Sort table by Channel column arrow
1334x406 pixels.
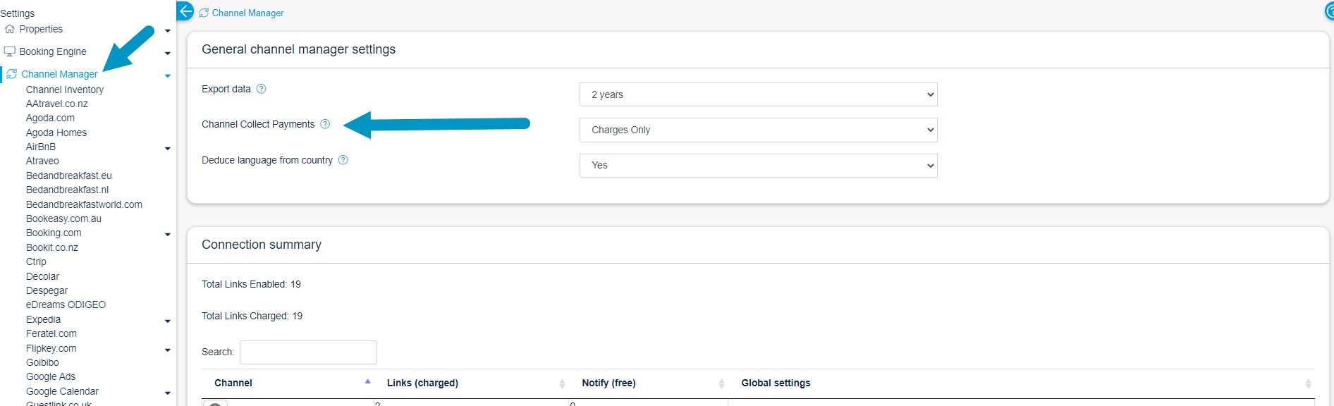coord(367,381)
